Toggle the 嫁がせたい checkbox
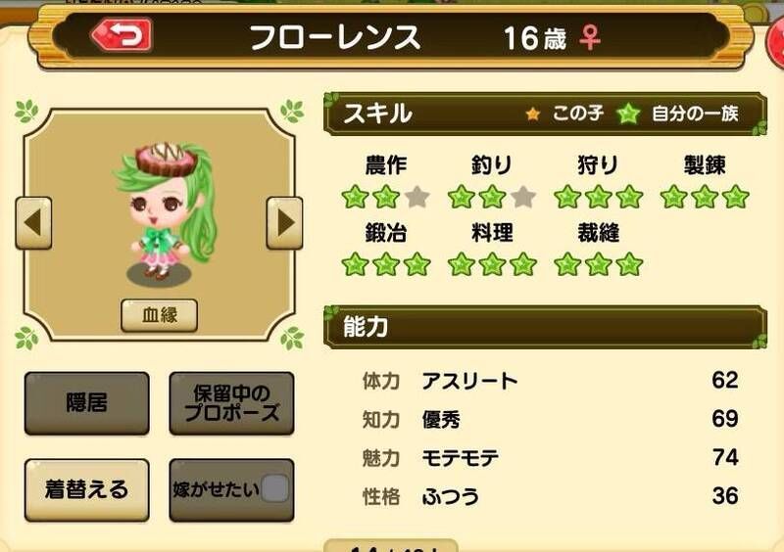This screenshot has height=552, width=784. (274, 488)
